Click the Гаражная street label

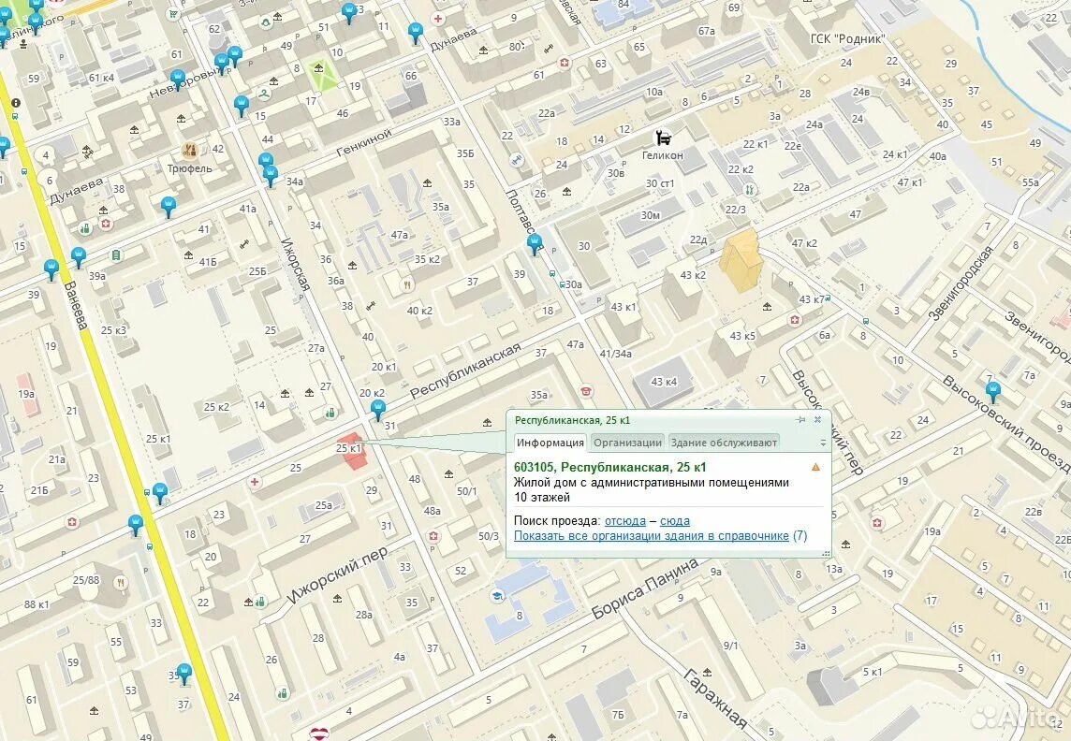(715, 699)
